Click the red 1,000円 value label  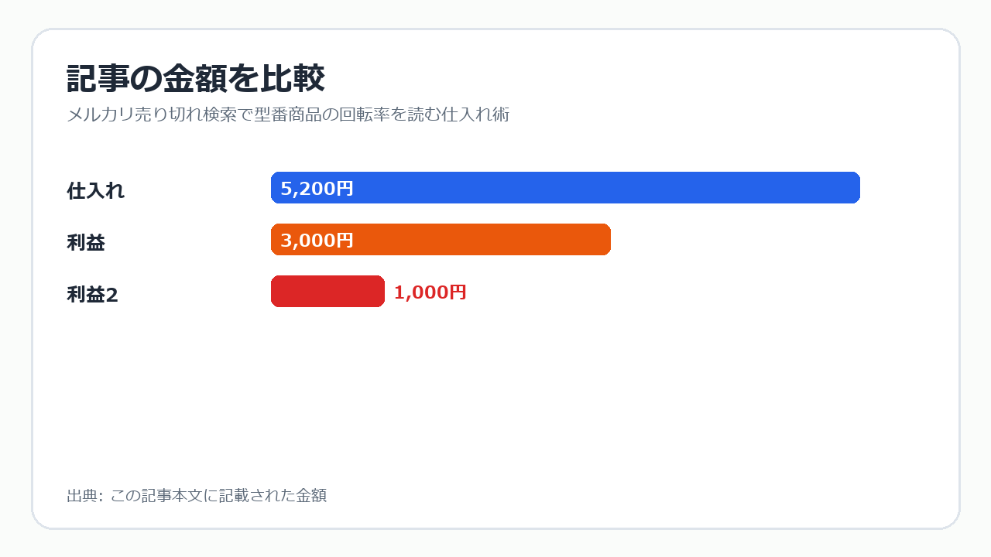430,292
